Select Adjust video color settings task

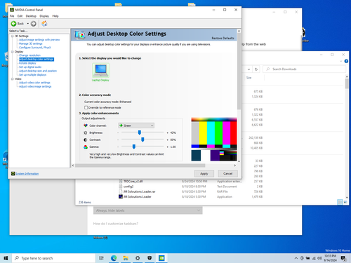pos(34,83)
